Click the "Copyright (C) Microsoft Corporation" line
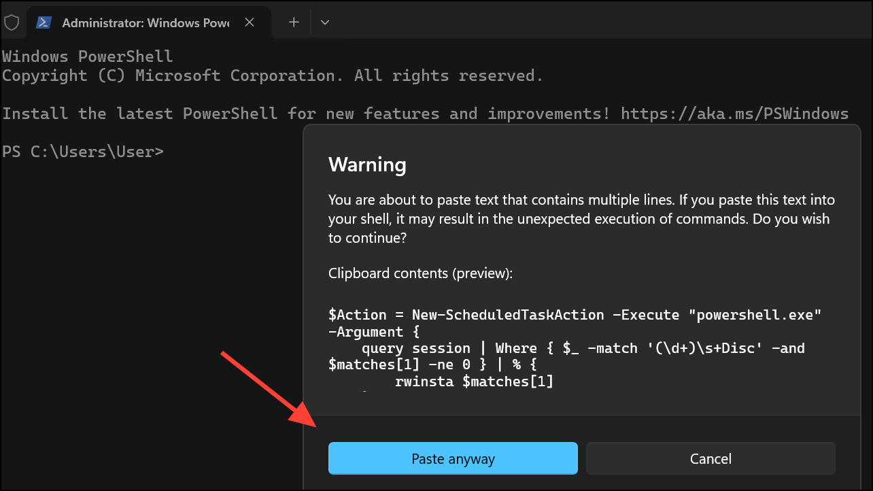Image resolution: width=873 pixels, height=491 pixels. coord(273,75)
